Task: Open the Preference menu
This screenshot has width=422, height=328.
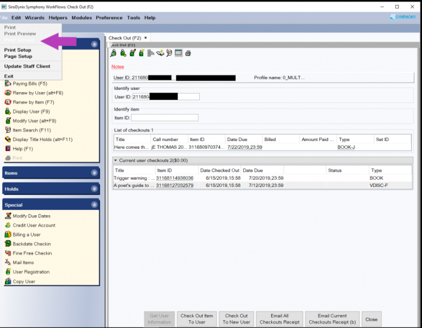Action: [109, 18]
